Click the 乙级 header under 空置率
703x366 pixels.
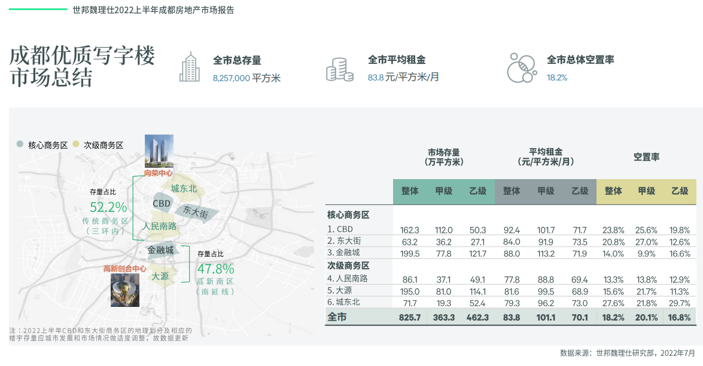pos(680,191)
